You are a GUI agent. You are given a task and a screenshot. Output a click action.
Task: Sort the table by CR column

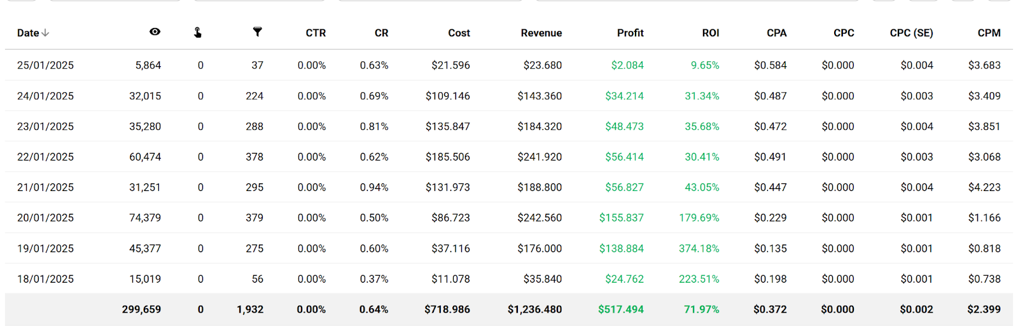(381, 33)
